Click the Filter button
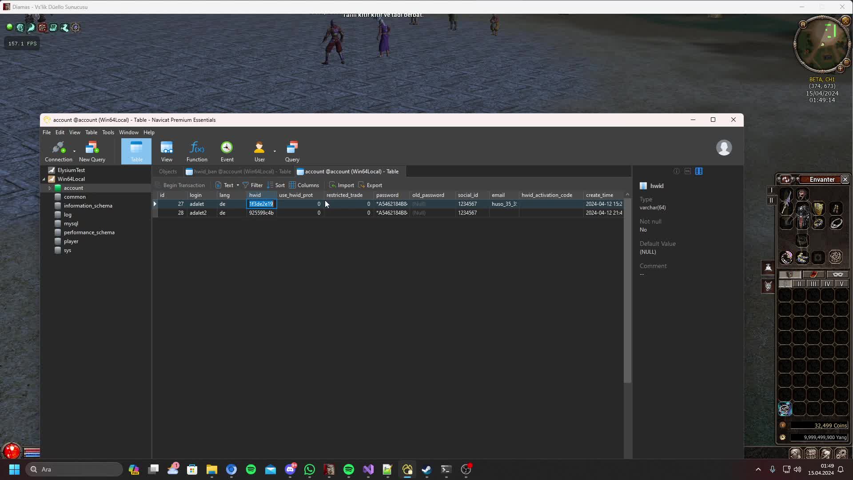Screen dimensions: 853x480 [x=252, y=185]
